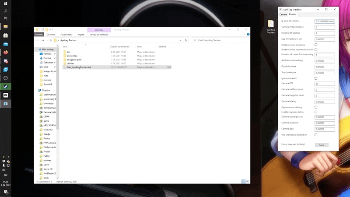Click Quad decimate value field
Screen dimensions: 350x197
pos(325,67)
